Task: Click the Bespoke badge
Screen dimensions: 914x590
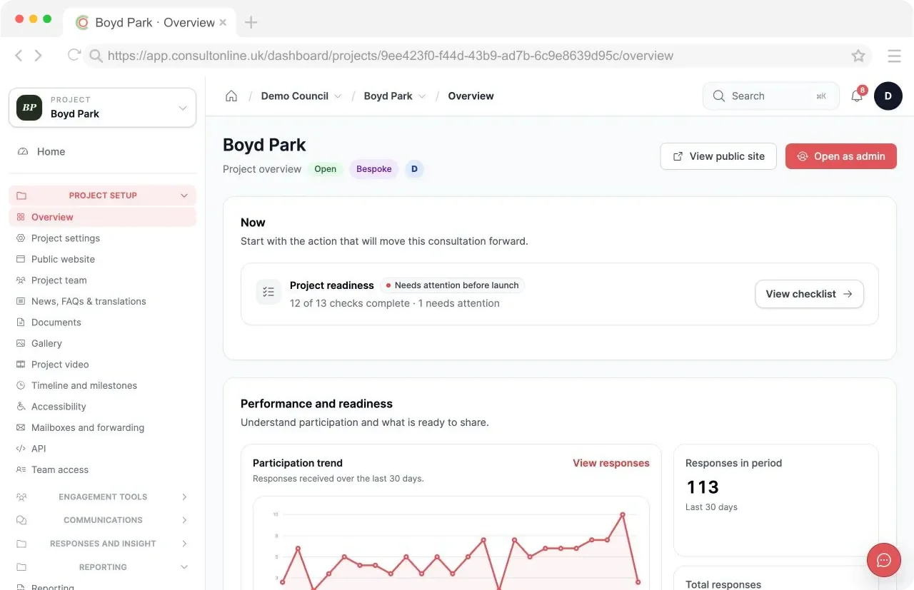Action: [374, 169]
